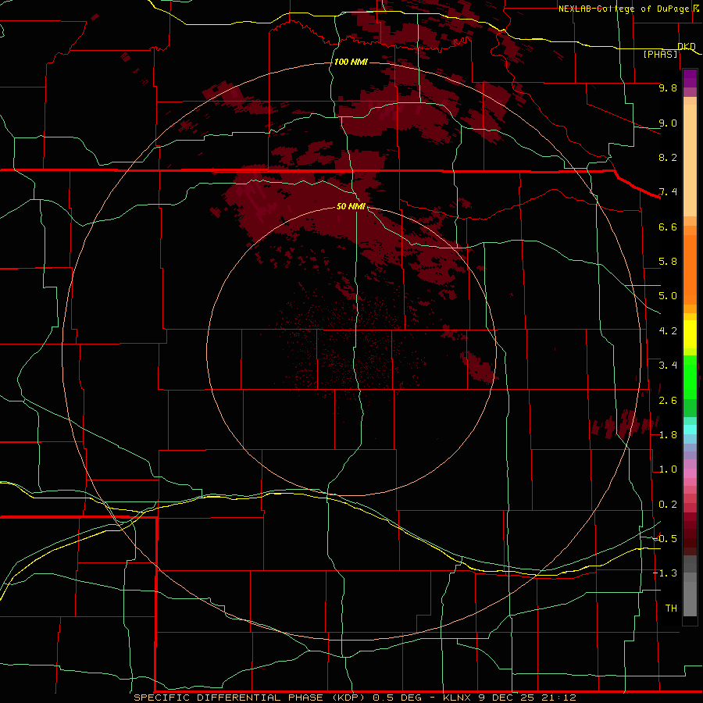Screen dimensions: 703x703
Task: Click the 1.0 scale value
Action: coord(668,469)
